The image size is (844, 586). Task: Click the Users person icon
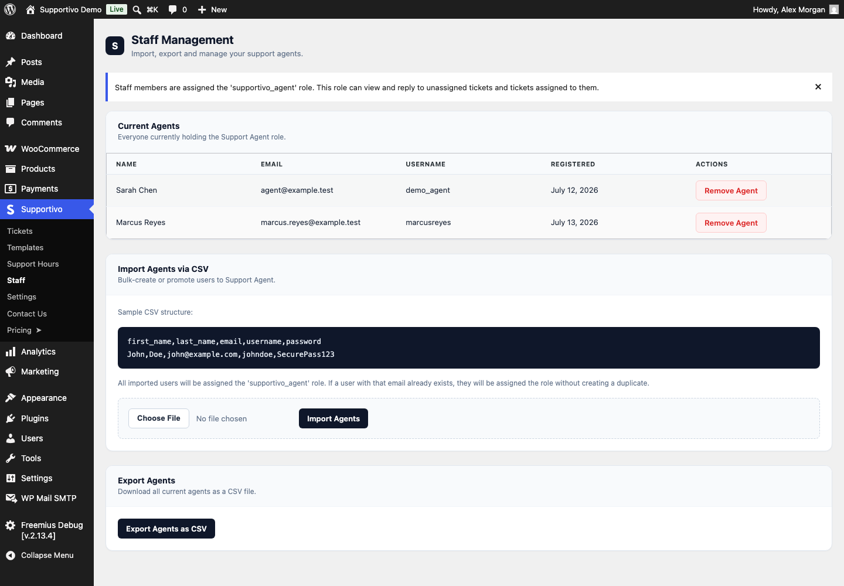11,438
